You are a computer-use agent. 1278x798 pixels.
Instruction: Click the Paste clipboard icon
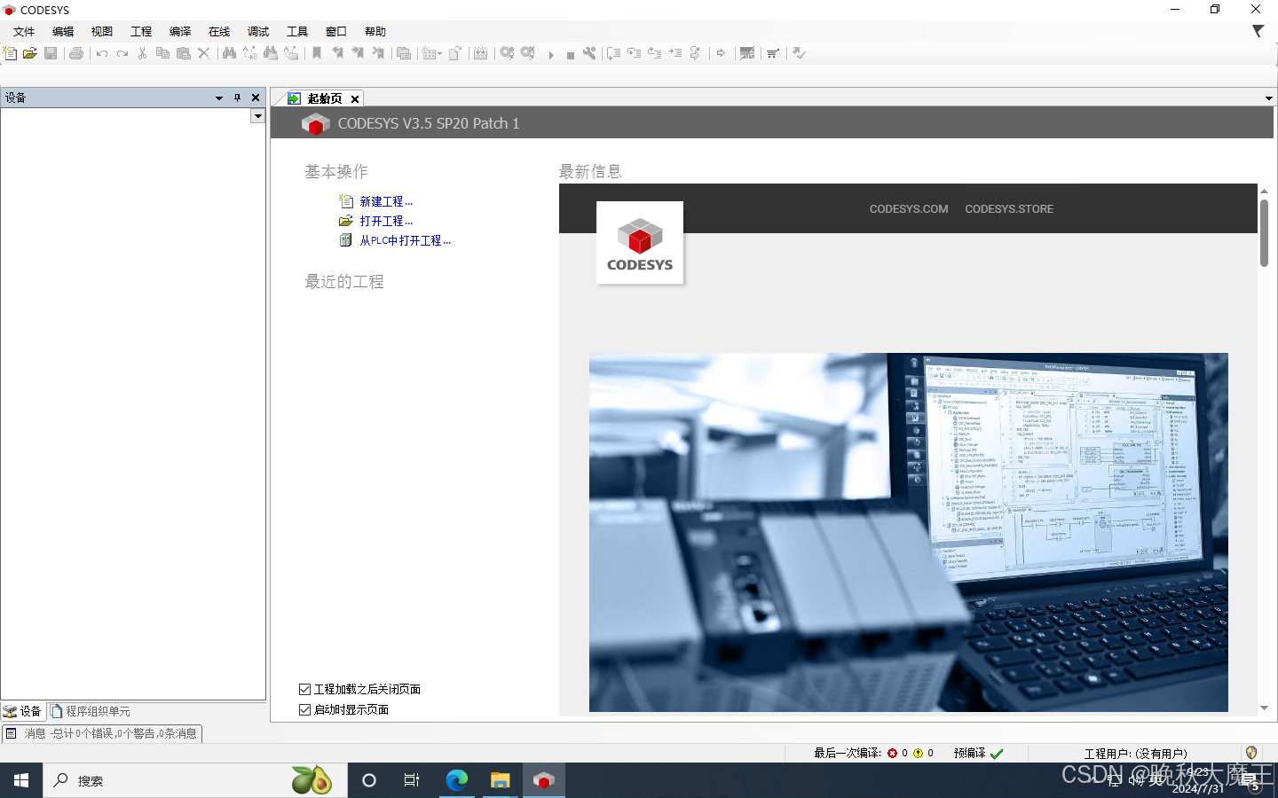pos(183,53)
